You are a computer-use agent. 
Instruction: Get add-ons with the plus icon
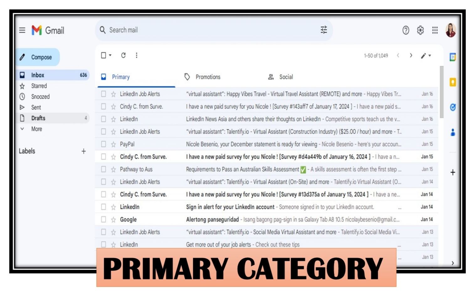pos(453,172)
